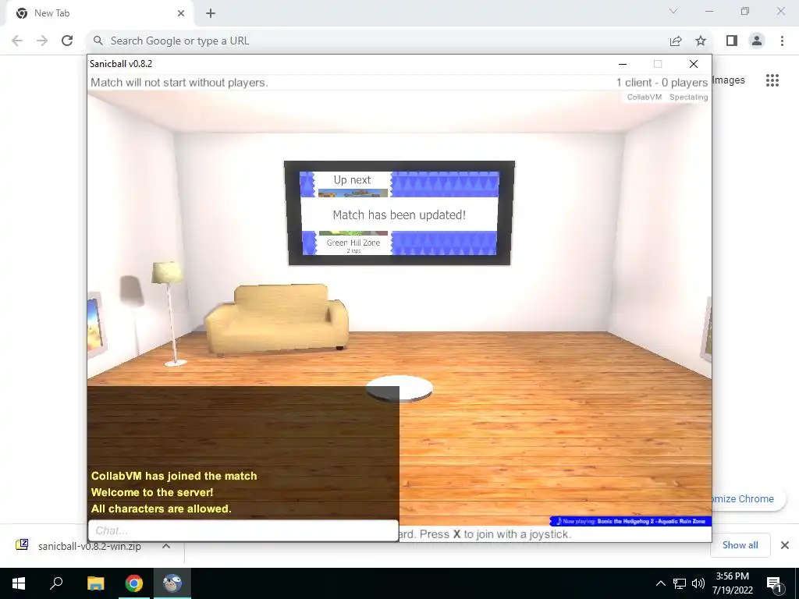Open the taskbar clock and date
This screenshot has width=799, height=599.
coord(732,583)
